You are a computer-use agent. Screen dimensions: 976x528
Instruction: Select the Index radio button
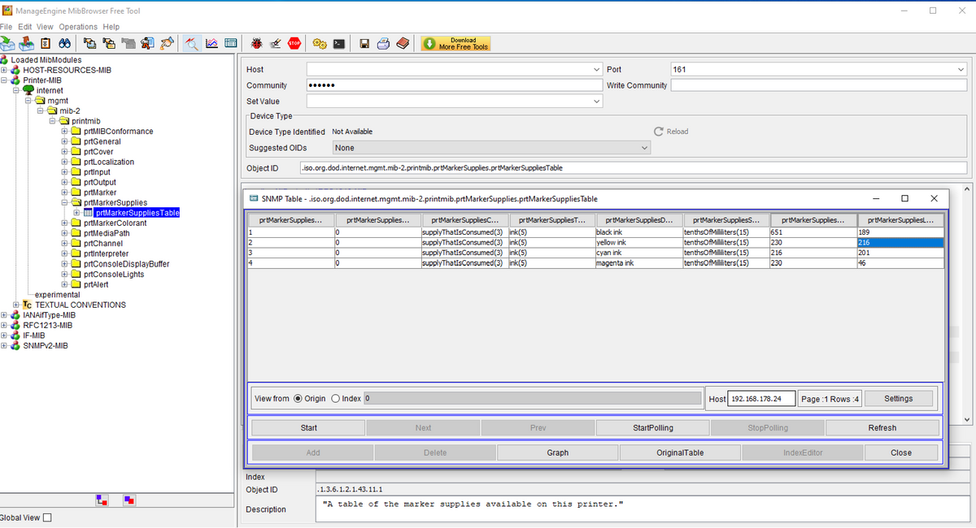(335, 399)
